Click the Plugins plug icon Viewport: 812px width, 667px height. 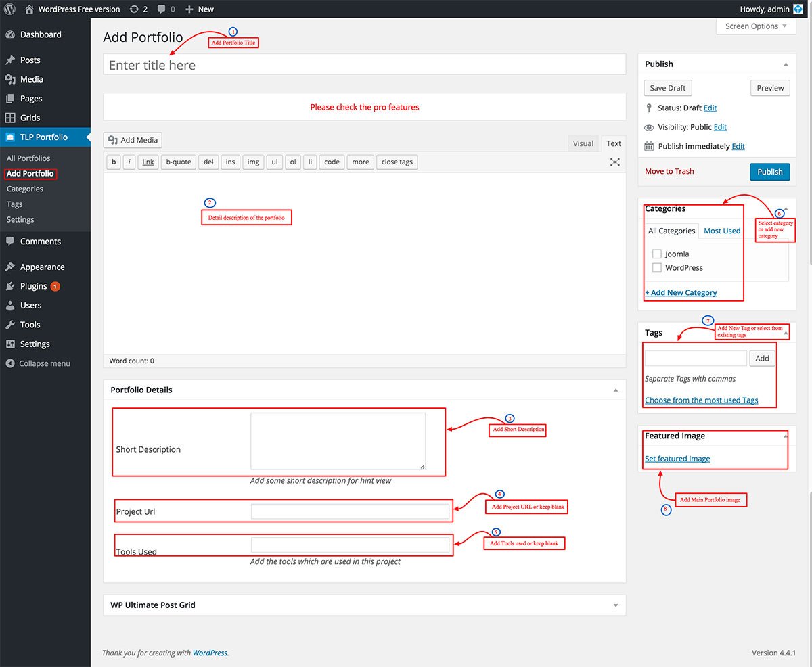click(x=10, y=286)
